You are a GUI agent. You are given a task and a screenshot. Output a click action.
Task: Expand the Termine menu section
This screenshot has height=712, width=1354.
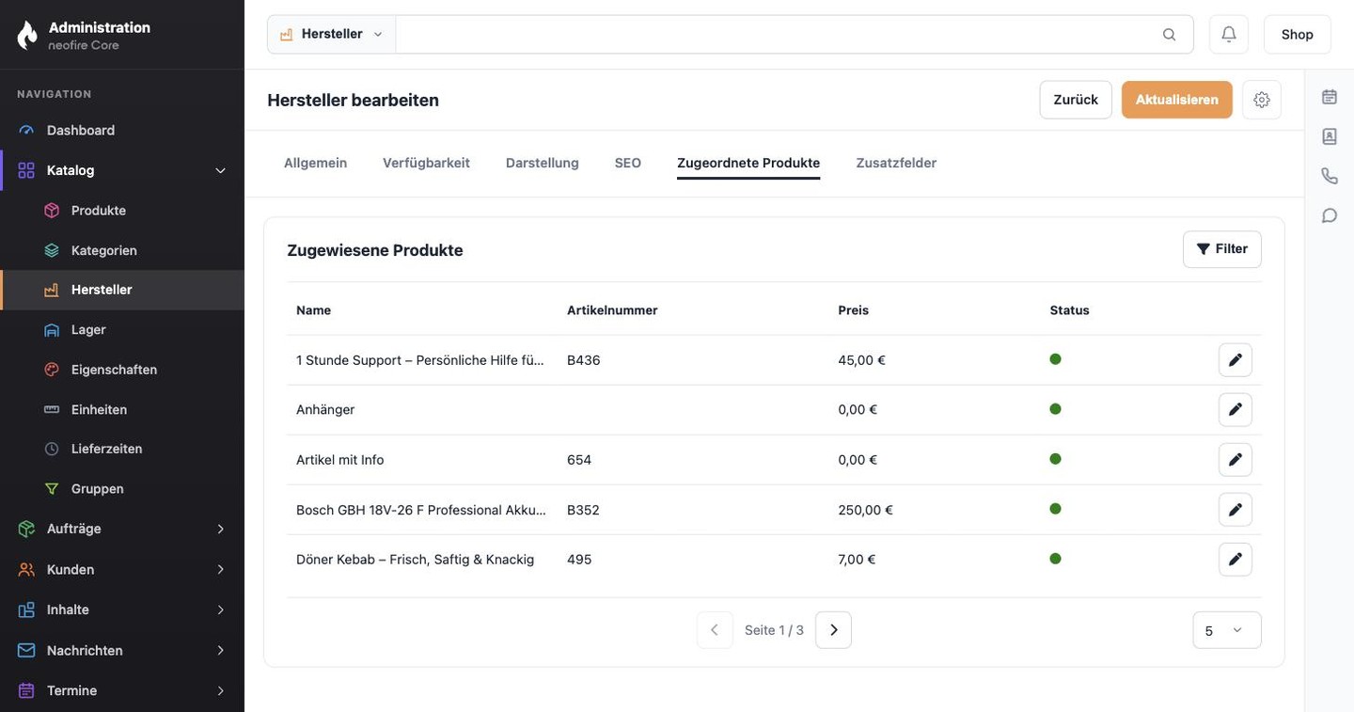[x=122, y=691]
